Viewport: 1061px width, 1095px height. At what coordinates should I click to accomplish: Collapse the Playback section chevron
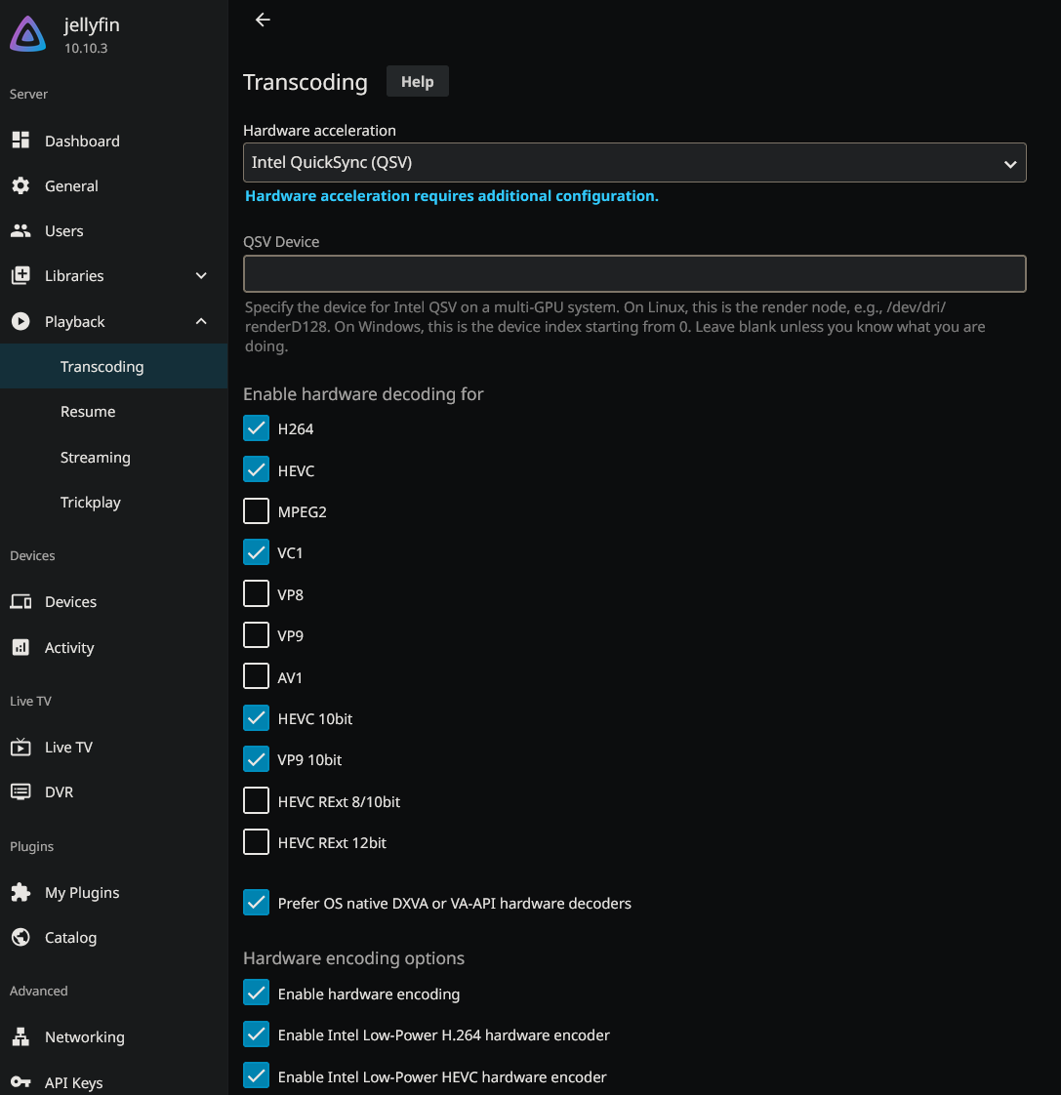[201, 322]
